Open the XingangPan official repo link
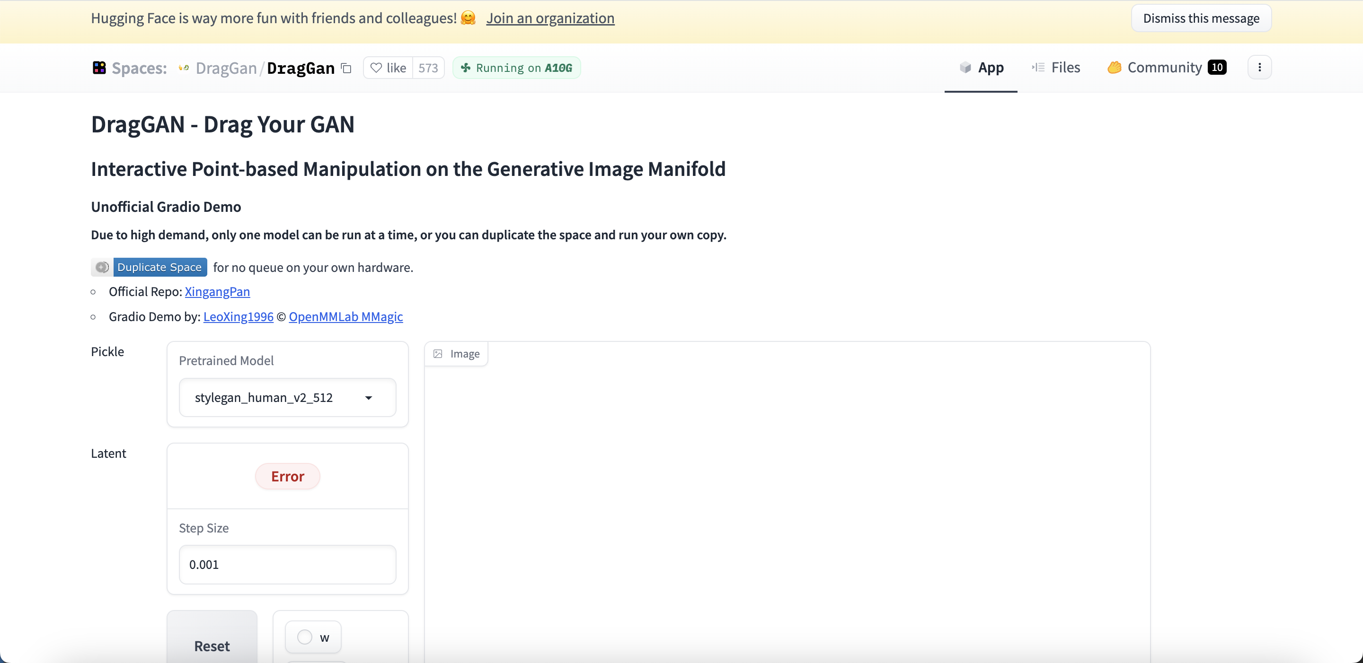The height and width of the screenshot is (663, 1363). [218, 291]
